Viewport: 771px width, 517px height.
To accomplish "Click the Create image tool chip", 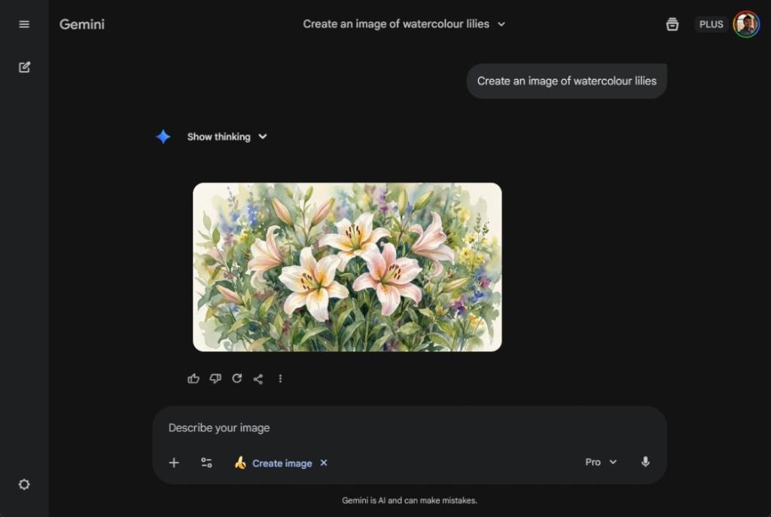I will pyautogui.click(x=274, y=463).
